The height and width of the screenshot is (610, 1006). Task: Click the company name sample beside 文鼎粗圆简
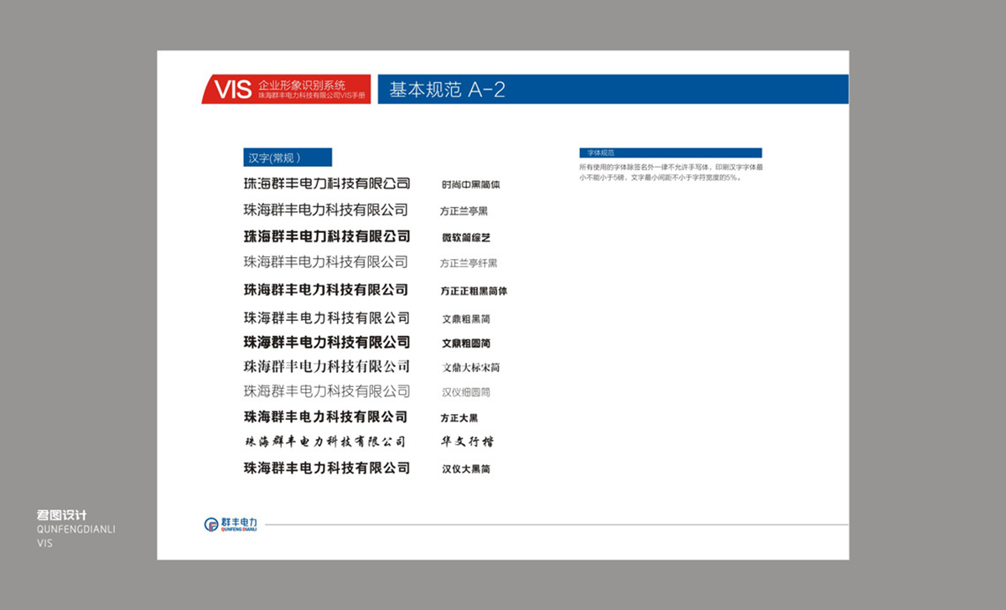click(327, 342)
